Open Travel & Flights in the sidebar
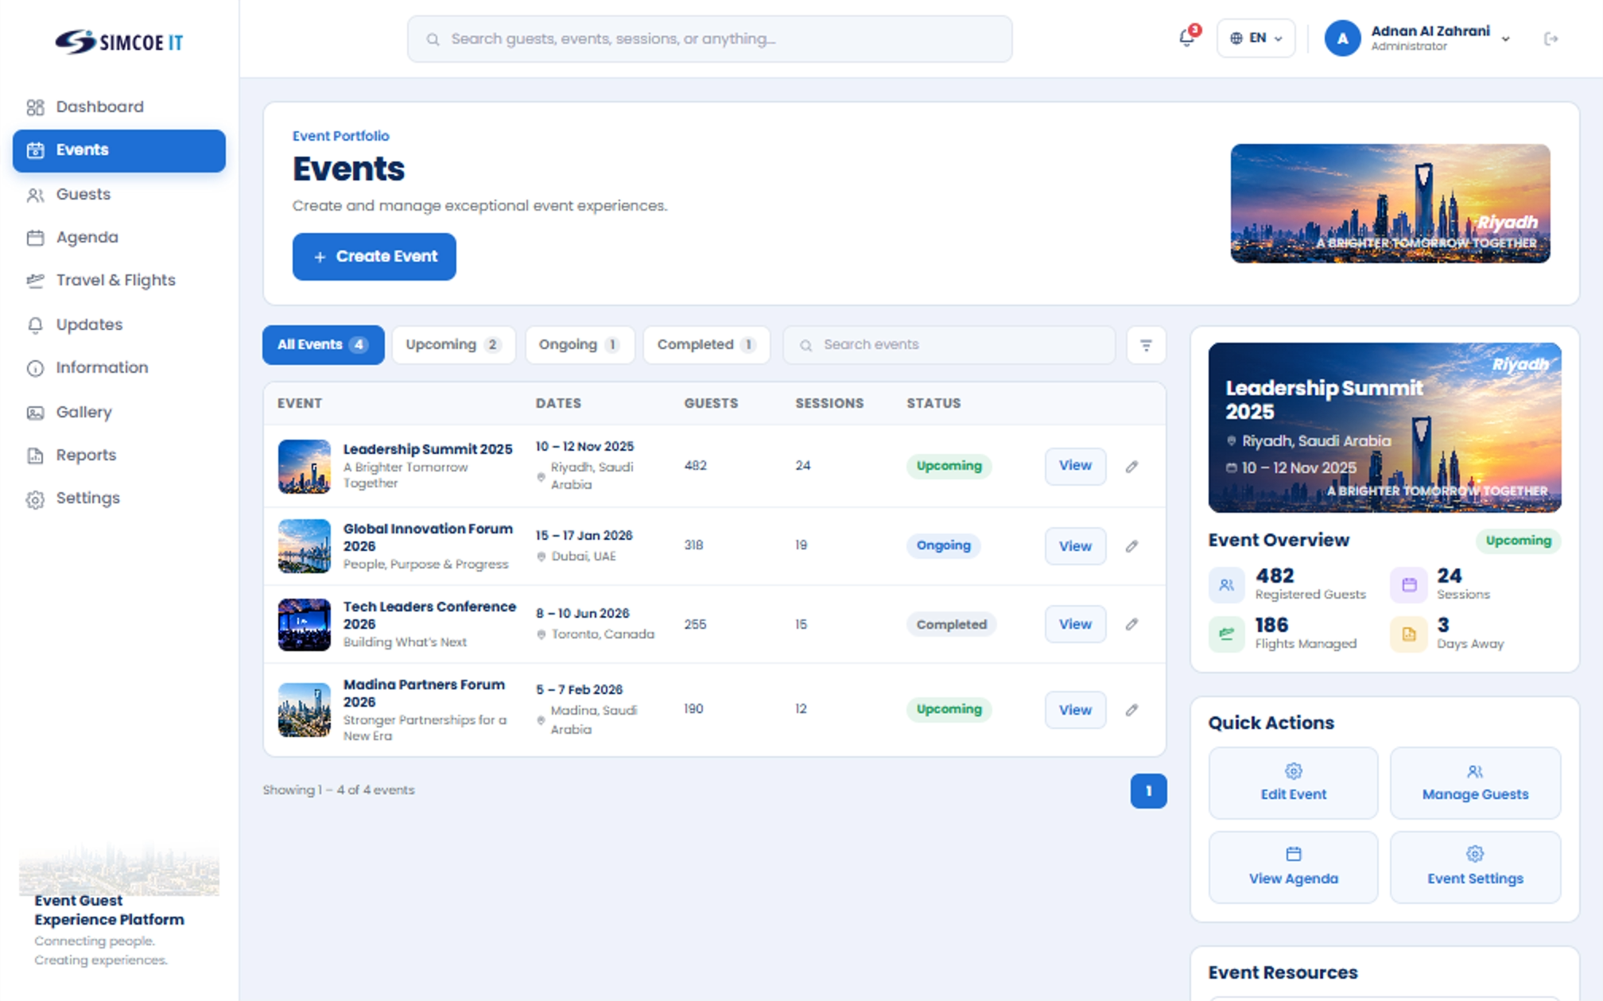This screenshot has height=1001, width=1603. coord(119,280)
